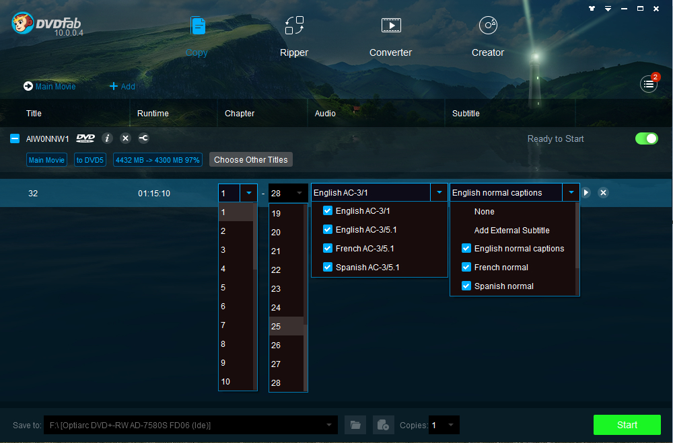The height and width of the screenshot is (443, 673).
Task: Select start chapter 2
Action: point(236,231)
